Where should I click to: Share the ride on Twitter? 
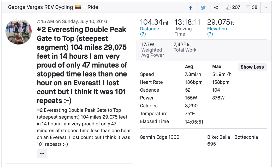click(203, 8)
